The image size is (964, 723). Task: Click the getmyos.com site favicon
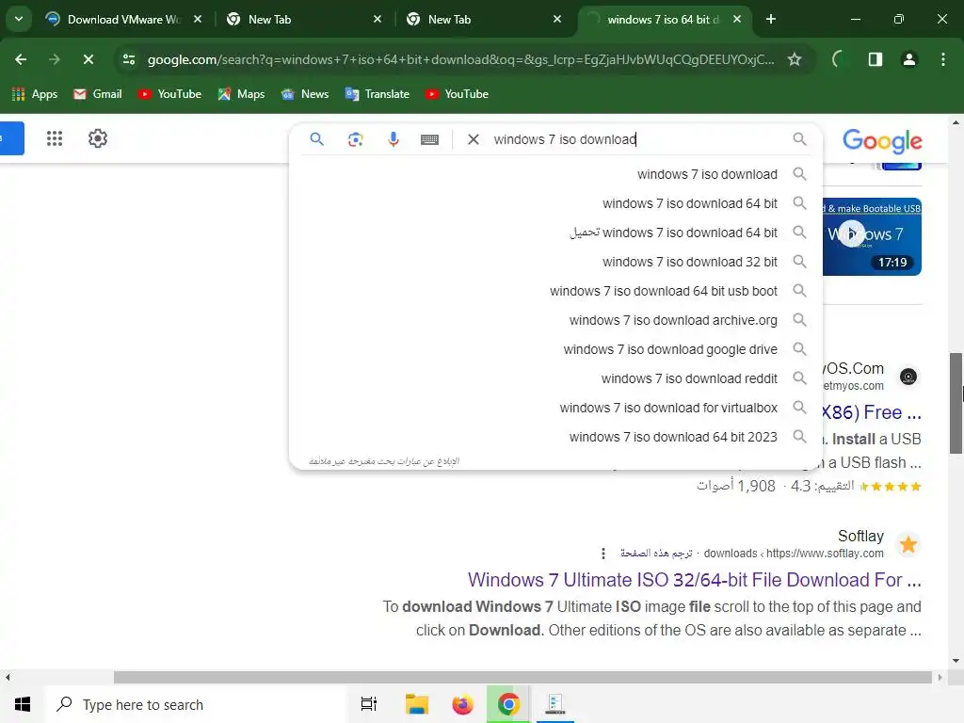click(x=908, y=377)
